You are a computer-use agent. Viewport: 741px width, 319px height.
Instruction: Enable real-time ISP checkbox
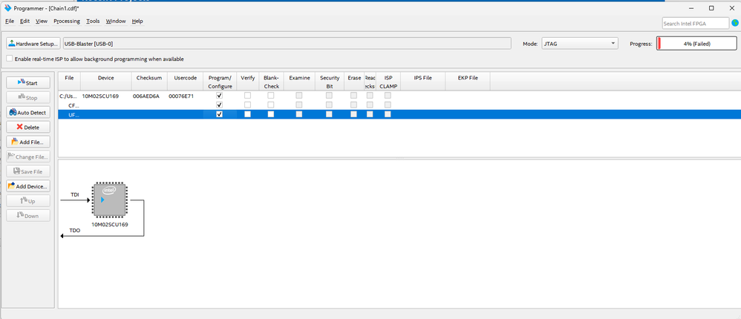10,59
